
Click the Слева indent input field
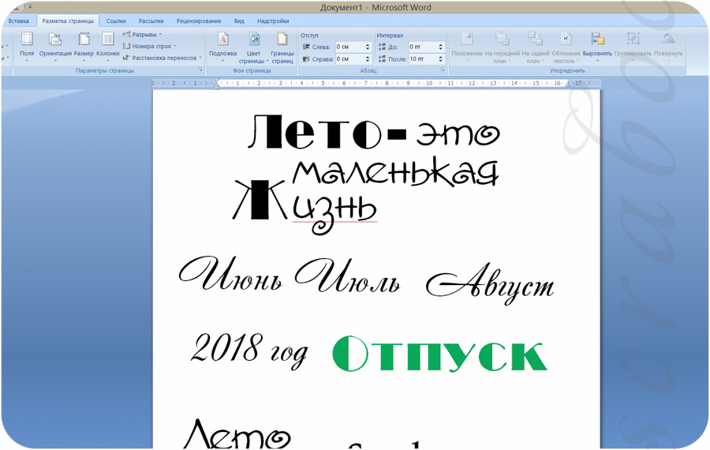pyautogui.click(x=349, y=47)
